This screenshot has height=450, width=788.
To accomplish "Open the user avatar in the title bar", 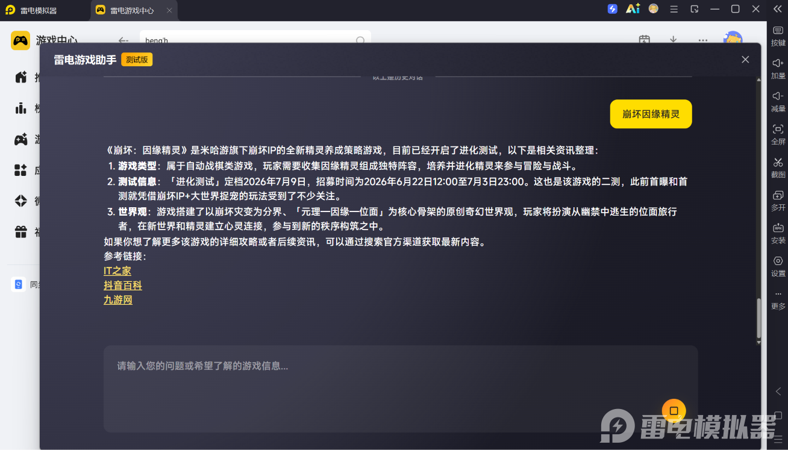I will tap(654, 9).
